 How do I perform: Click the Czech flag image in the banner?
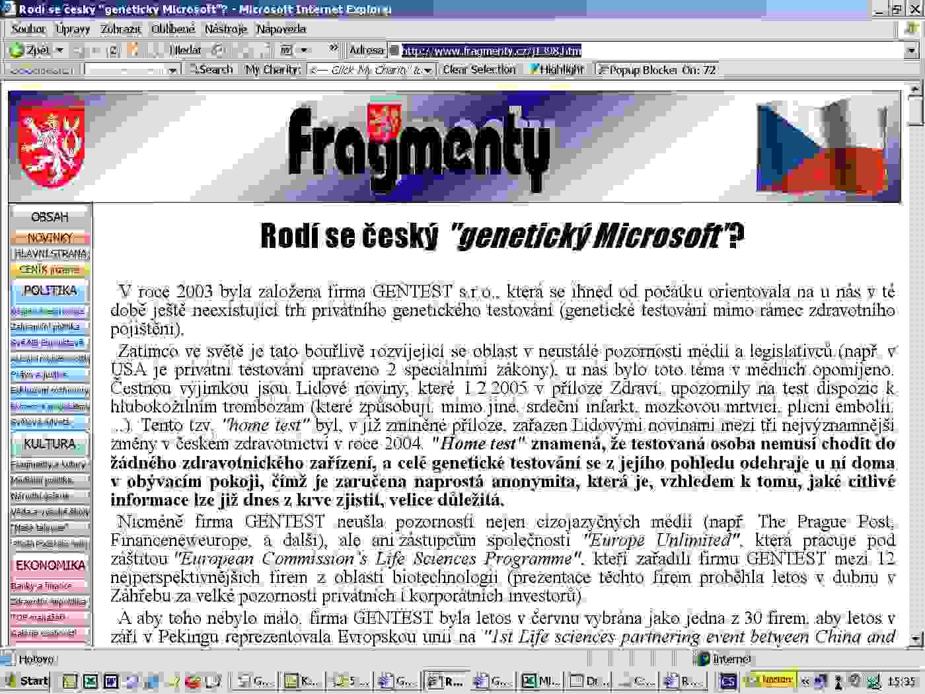(x=823, y=147)
